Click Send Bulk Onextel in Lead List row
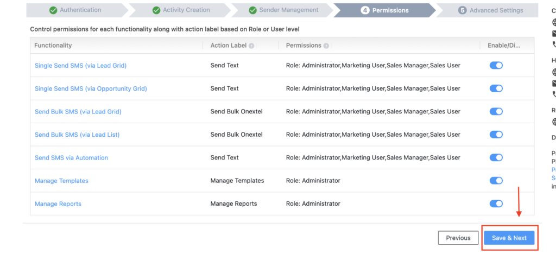Viewport: 556px width, 261px height. click(237, 135)
